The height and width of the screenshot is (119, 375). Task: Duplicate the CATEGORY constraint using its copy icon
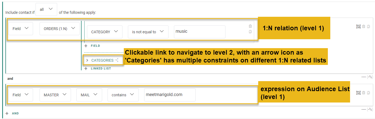(250, 32)
